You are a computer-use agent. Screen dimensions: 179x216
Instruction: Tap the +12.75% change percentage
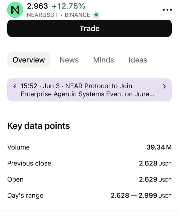pos(68,6)
